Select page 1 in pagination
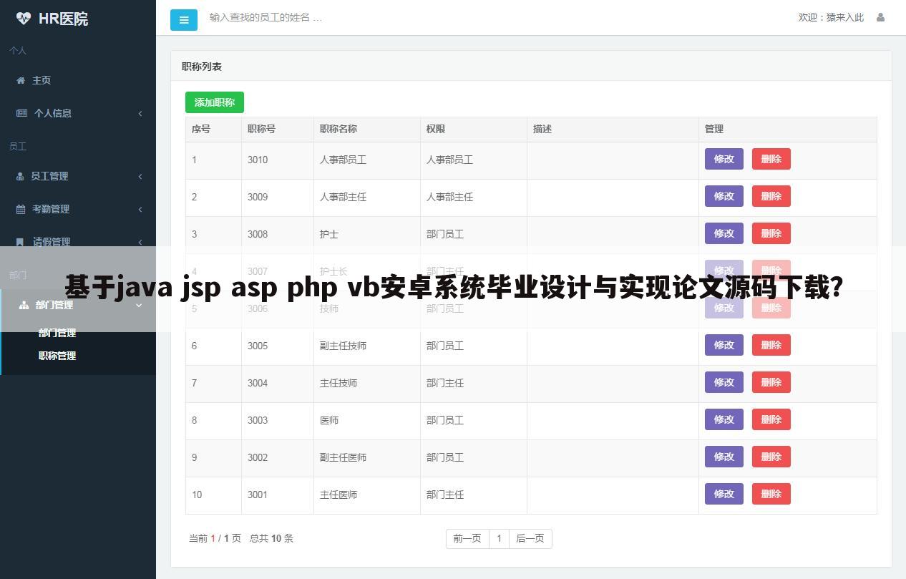Viewport: 906px width, 579px height. coord(499,538)
